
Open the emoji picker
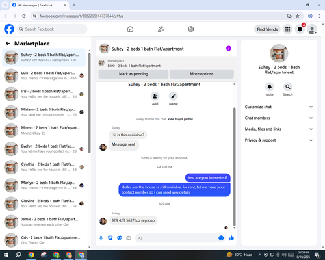click(x=221, y=238)
